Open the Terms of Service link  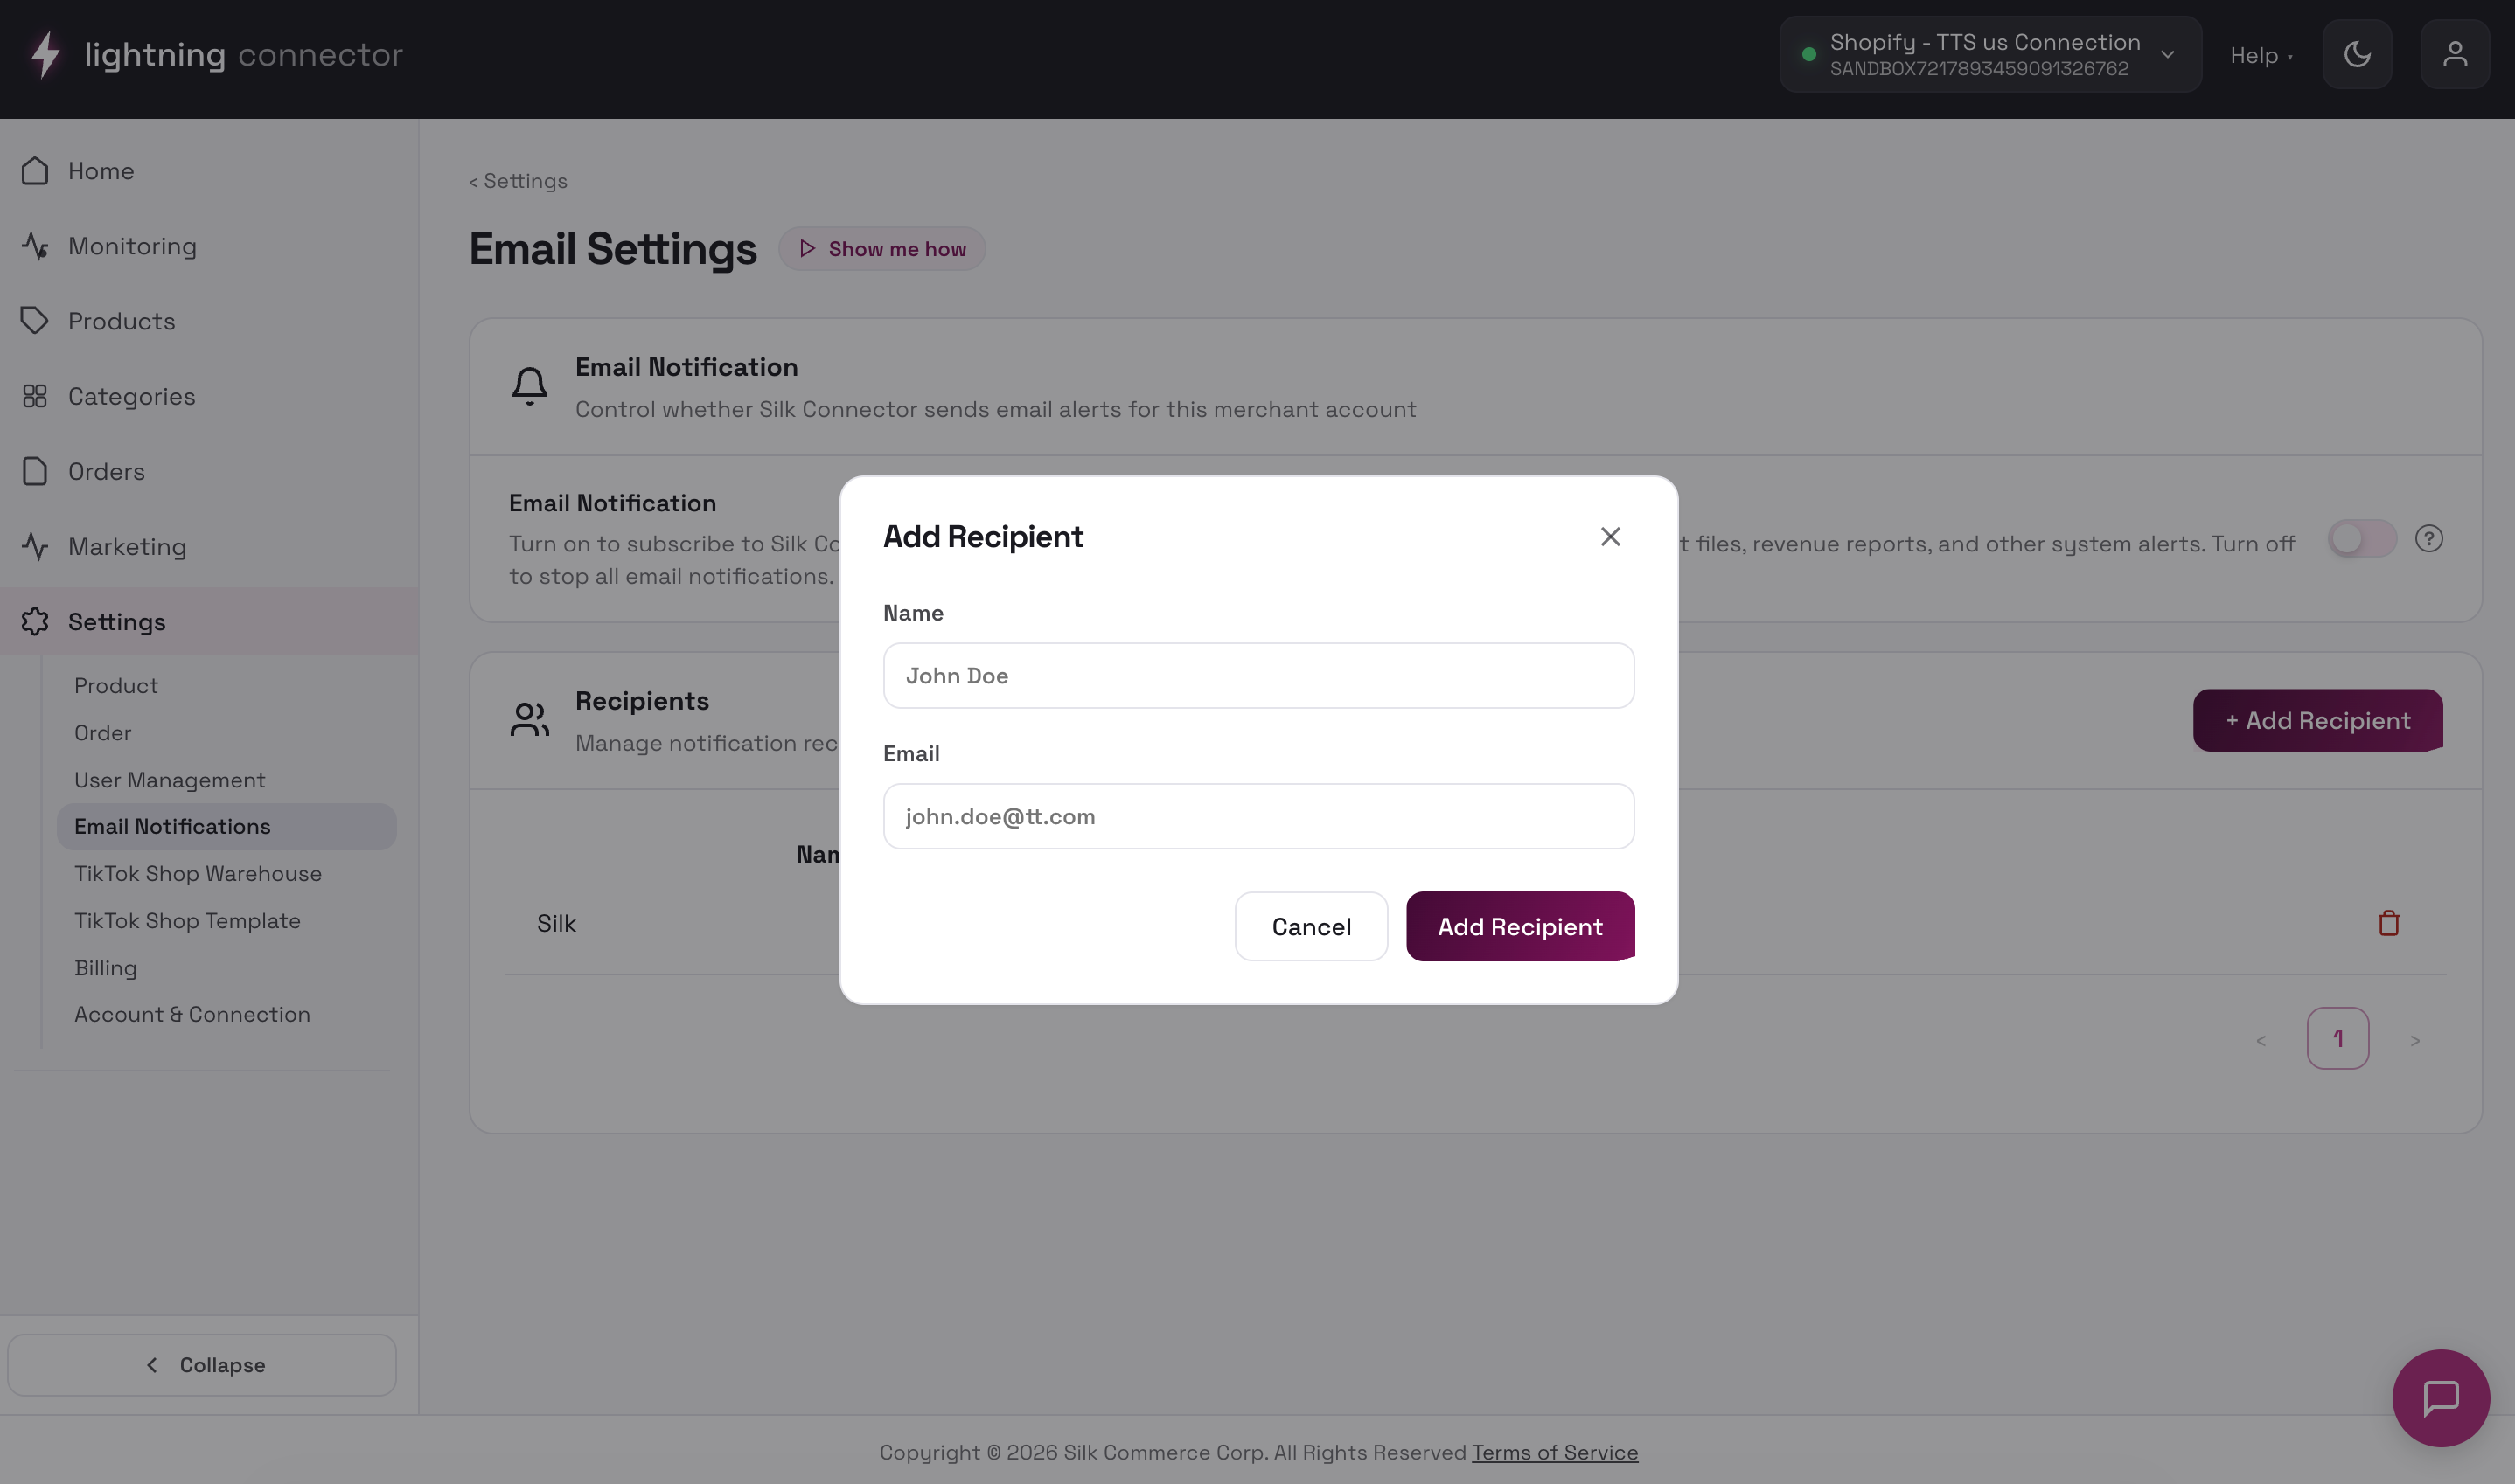(x=1554, y=1453)
